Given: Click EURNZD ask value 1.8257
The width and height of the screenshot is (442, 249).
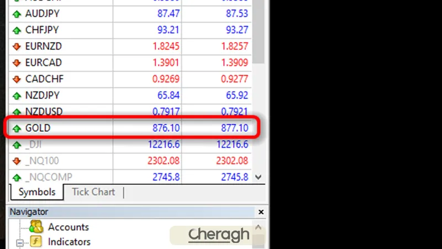Looking at the screenshot, I should tap(234, 46).
